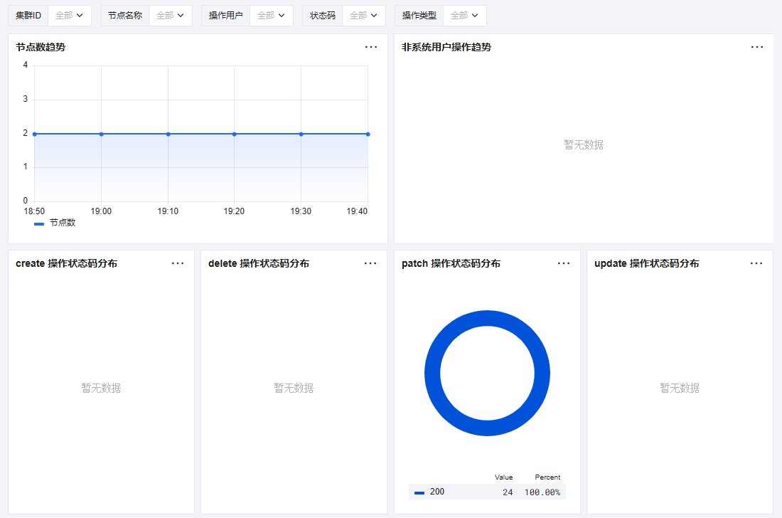The height and width of the screenshot is (518, 782).
Task: Click the 节点数趋势 panel title
Action: click(x=41, y=47)
